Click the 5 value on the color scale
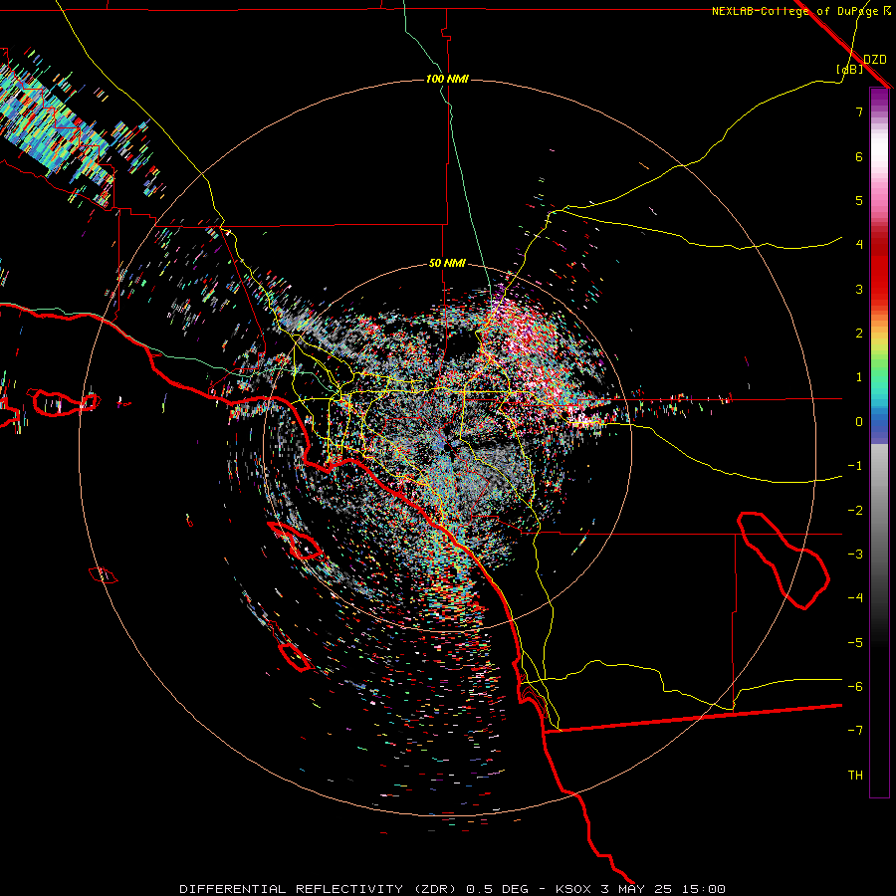The width and height of the screenshot is (896, 896). pos(859,200)
